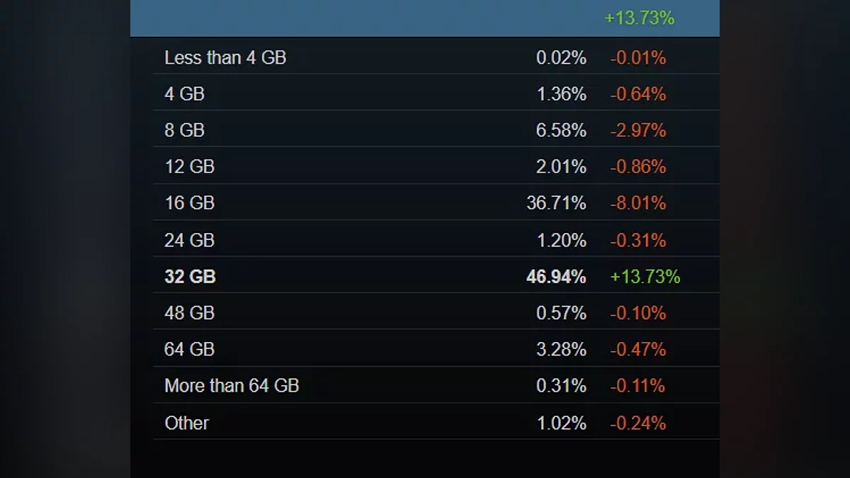Click the 3.28% share value
The height and width of the screenshot is (478, 850).
(561, 350)
